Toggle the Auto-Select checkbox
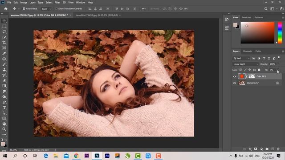The width and height of the screenshot is (285, 160). [24, 9]
